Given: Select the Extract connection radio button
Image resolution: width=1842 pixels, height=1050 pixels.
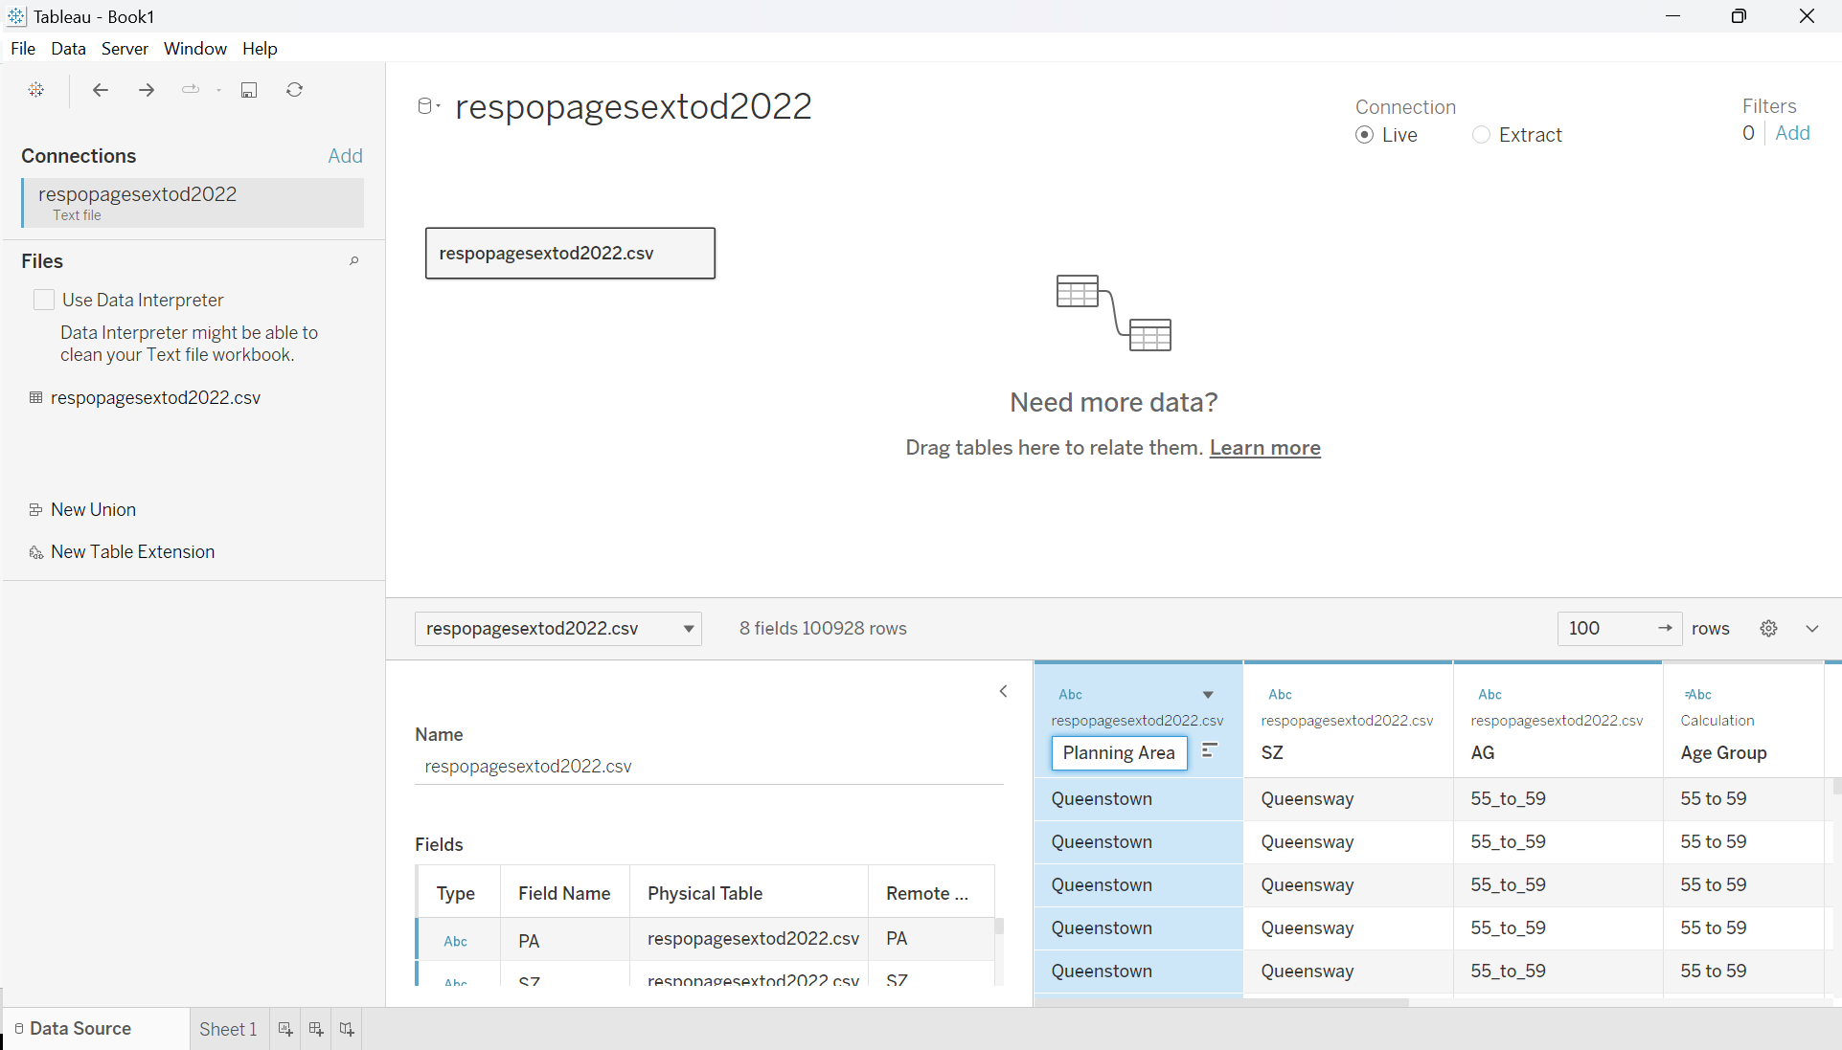Looking at the screenshot, I should coord(1481,135).
